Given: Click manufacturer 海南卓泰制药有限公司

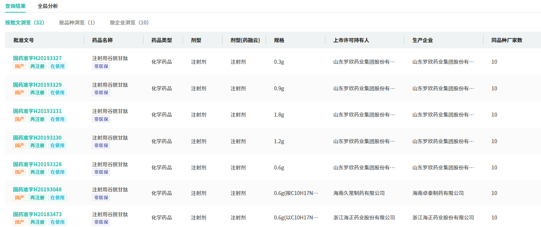Looking at the screenshot, I should [x=438, y=193].
